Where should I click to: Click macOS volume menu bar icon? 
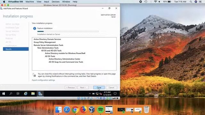[160, 2]
